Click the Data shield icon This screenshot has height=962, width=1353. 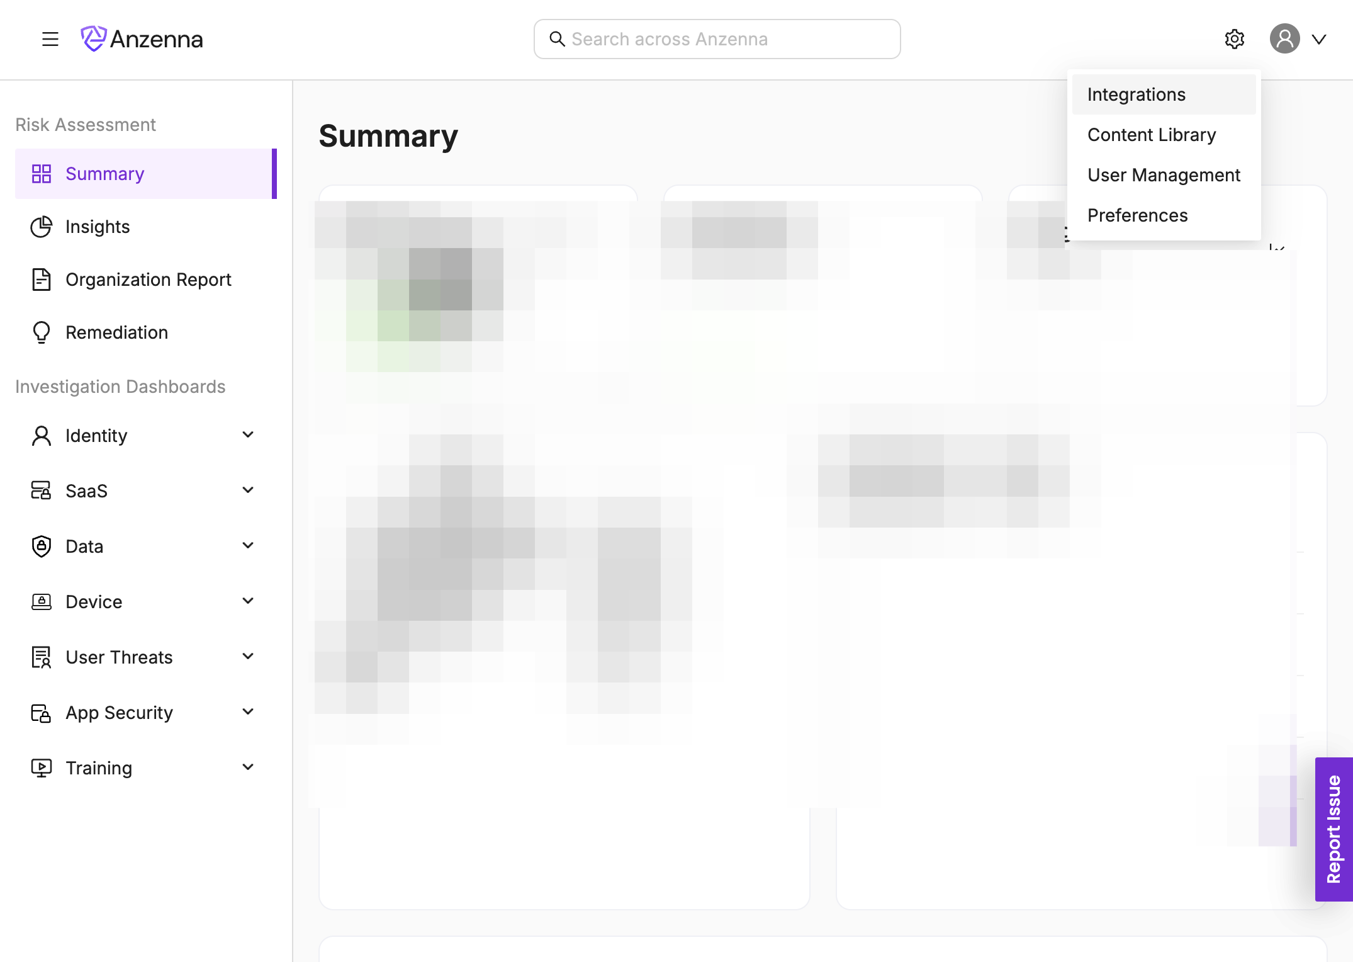(42, 546)
